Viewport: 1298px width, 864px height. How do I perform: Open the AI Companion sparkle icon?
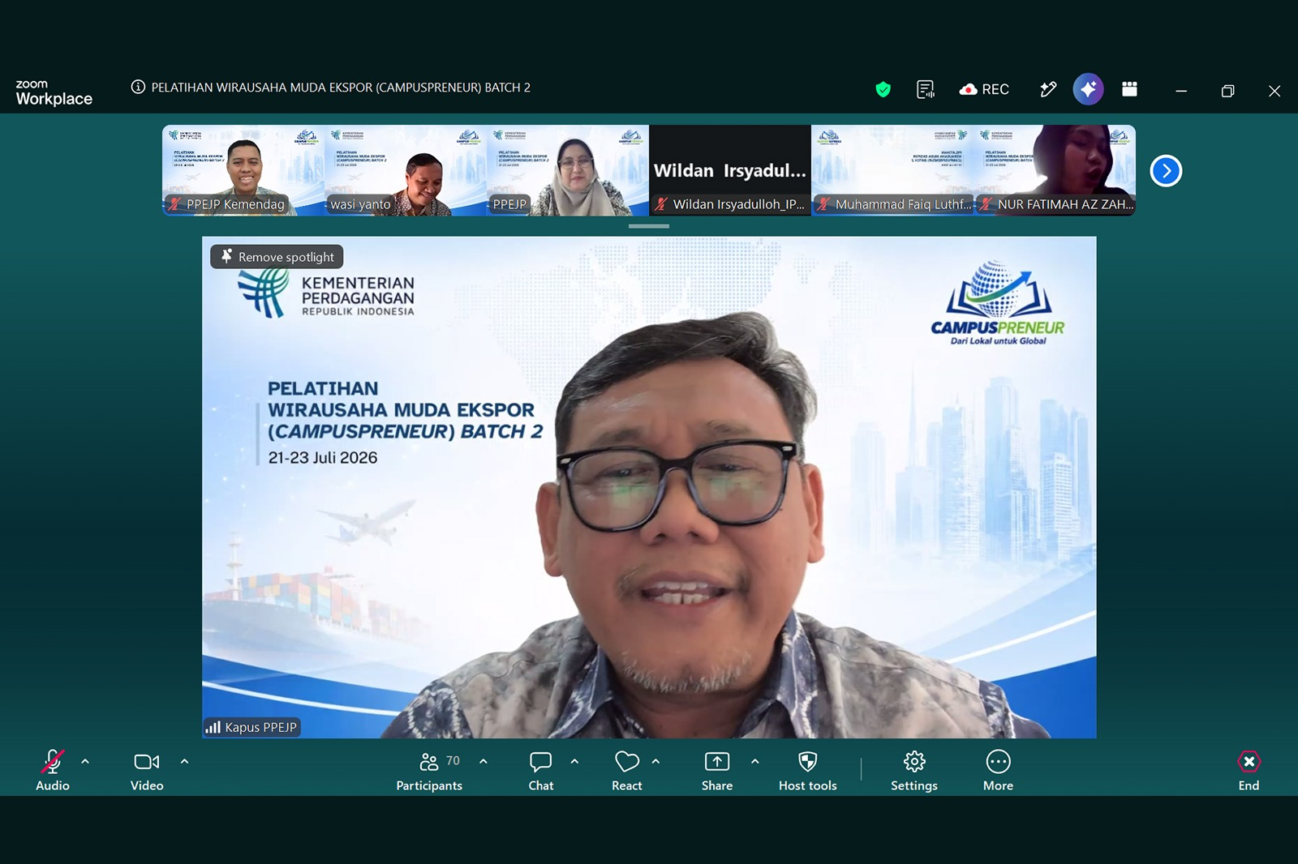point(1088,89)
